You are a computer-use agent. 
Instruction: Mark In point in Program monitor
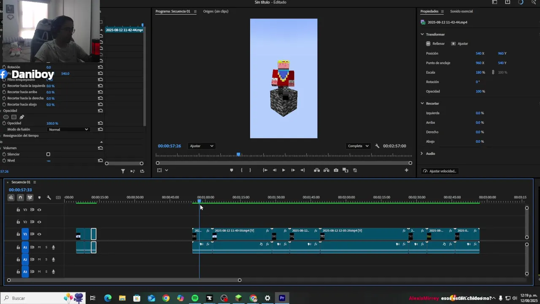click(241, 170)
